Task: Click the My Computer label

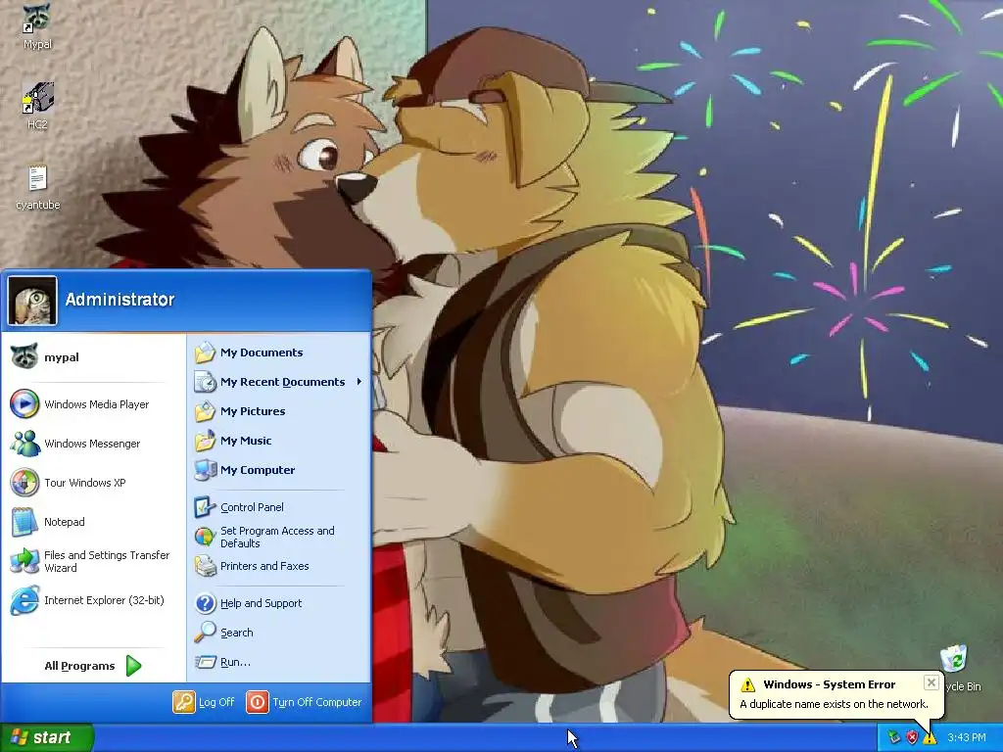Action: [258, 470]
